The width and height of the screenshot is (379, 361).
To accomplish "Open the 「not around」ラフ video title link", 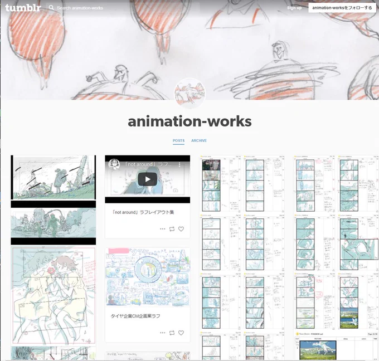I will [x=148, y=164].
